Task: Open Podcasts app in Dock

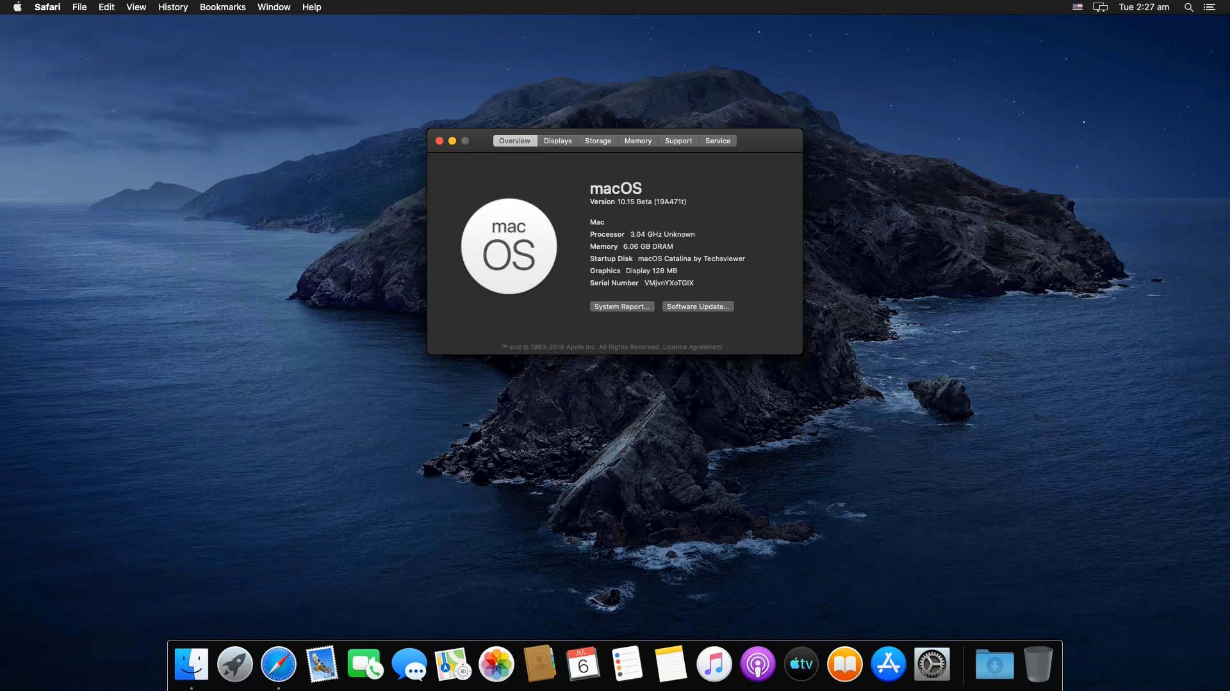Action: tap(758, 664)
